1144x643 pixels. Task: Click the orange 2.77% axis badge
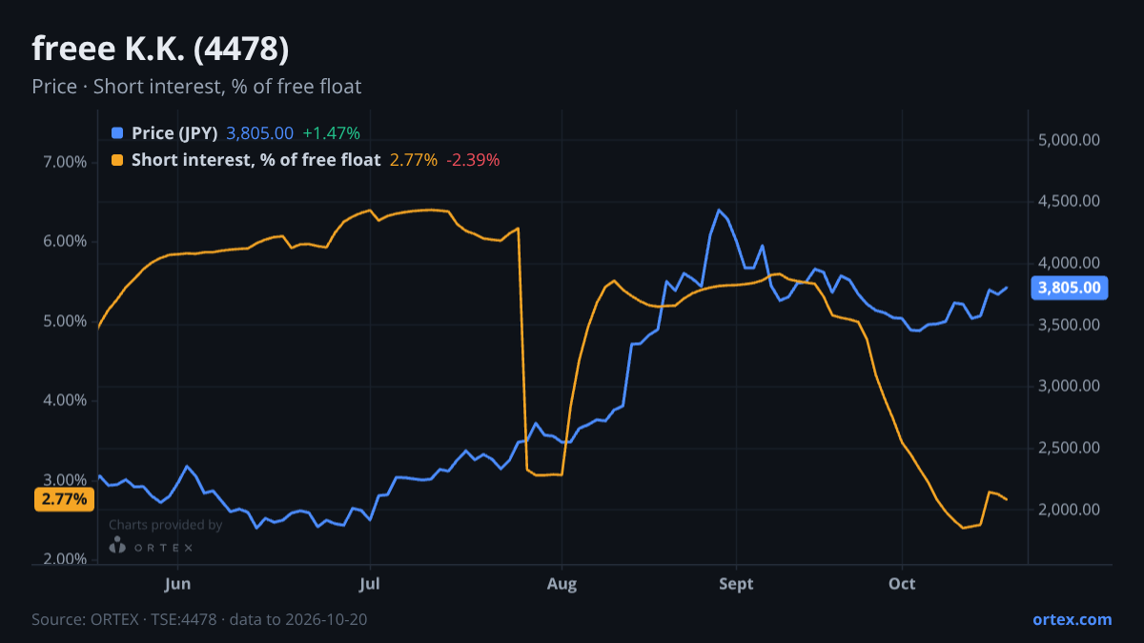coord(64,499)
